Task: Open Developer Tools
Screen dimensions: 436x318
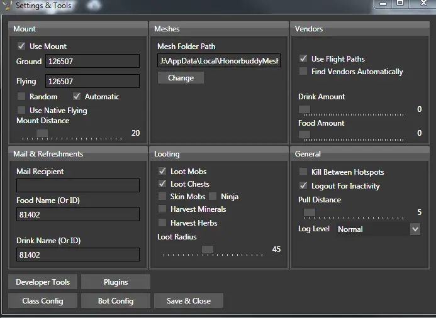Action: (43, 282)
